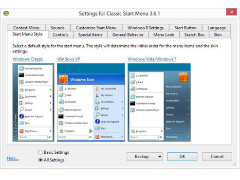Close the settings window
The image size is (240, 180).
pos(231,12)
